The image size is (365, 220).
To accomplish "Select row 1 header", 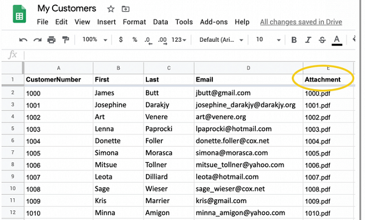I will coord(13,79).
